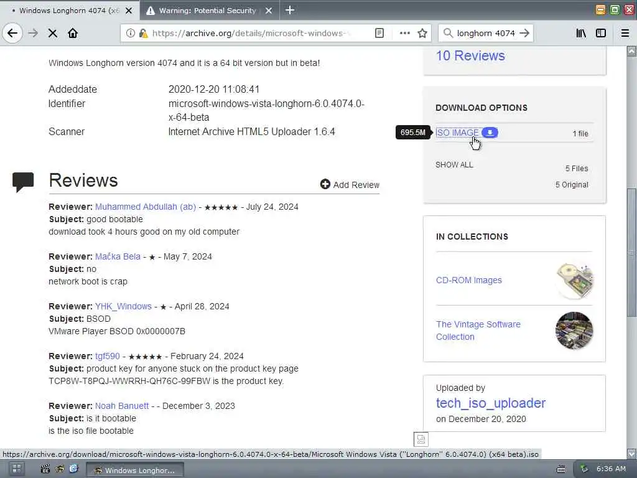Close the Warning Potential Security tab
Viewport: 637px width, 478px height.
(269, 11)
